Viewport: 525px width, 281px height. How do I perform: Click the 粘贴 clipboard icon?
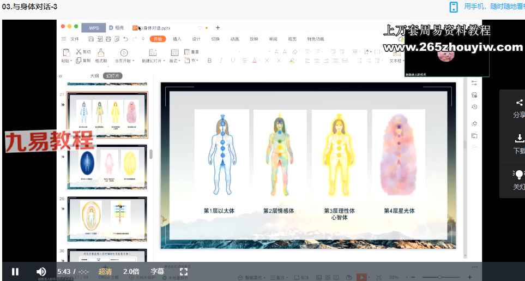click(x=66, y=52)
